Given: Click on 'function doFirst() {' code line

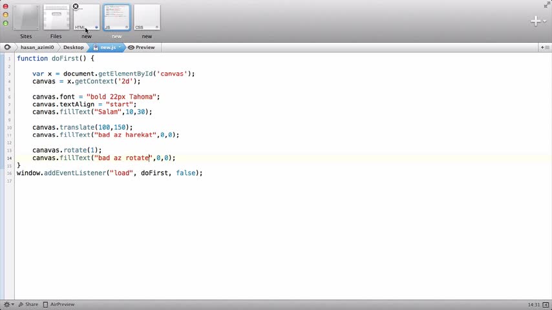Looking at the screenshot, I should click(x=56, y=58).
